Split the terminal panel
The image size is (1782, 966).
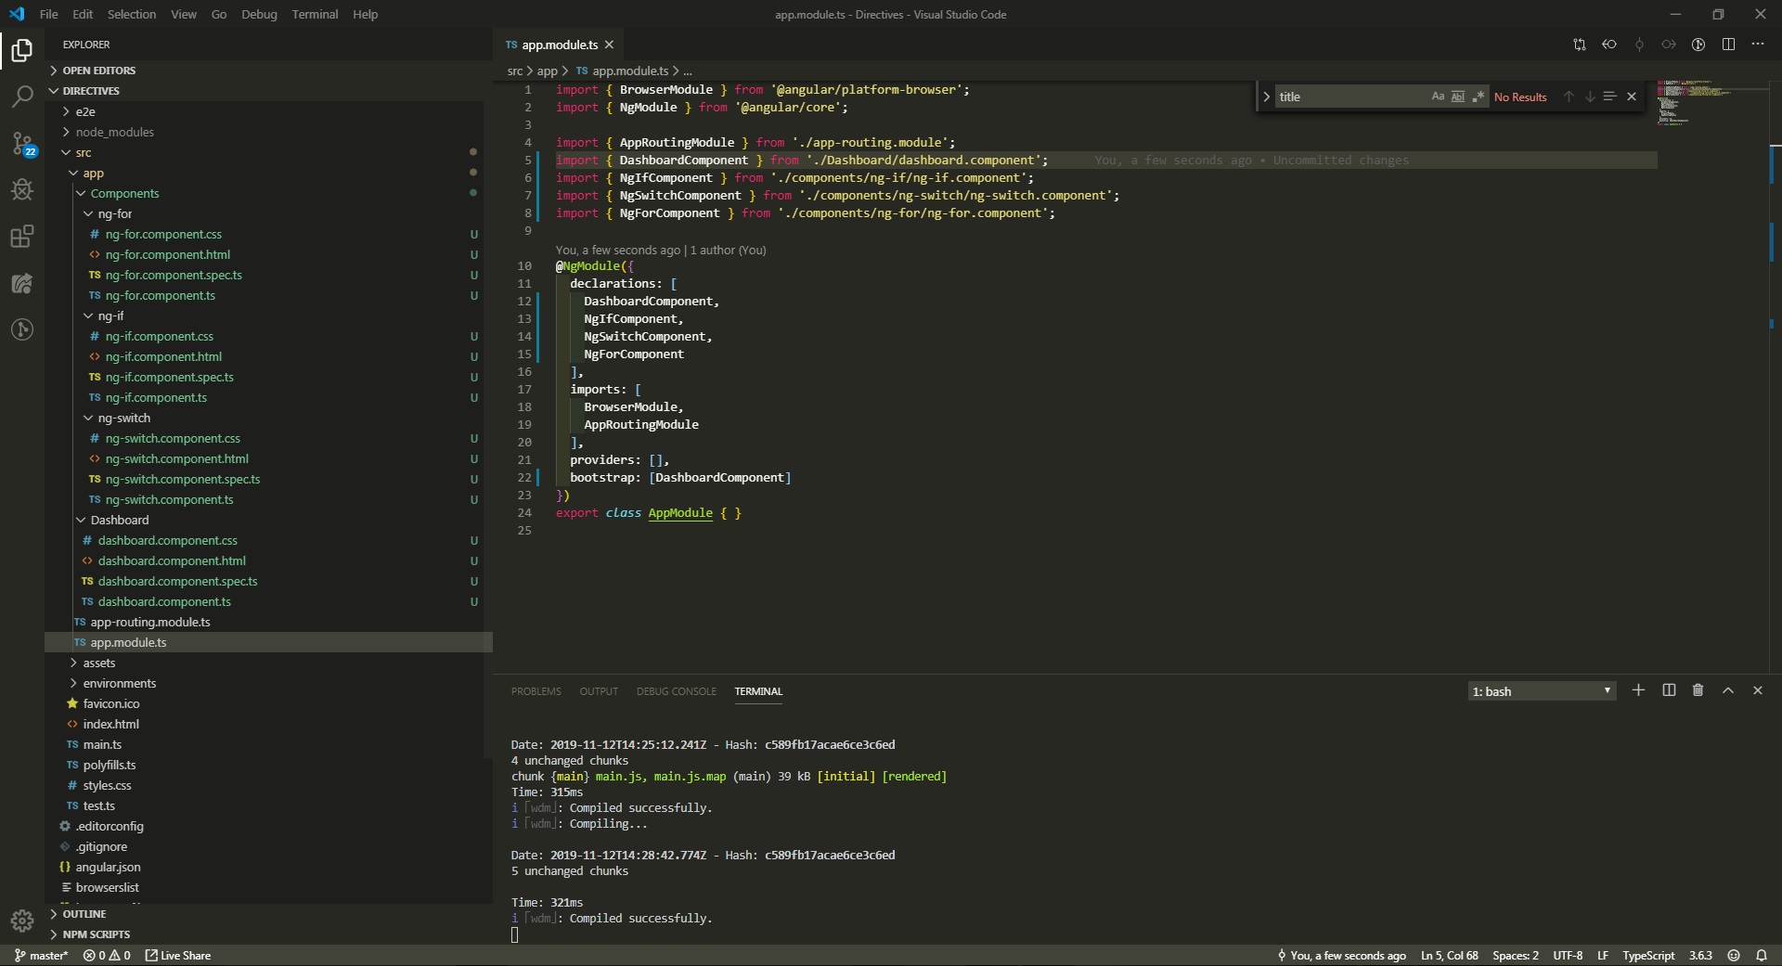(x=1669, y=690)
